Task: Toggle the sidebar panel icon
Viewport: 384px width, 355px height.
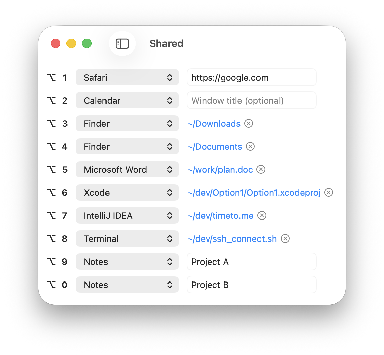Action: click(122, 44)
